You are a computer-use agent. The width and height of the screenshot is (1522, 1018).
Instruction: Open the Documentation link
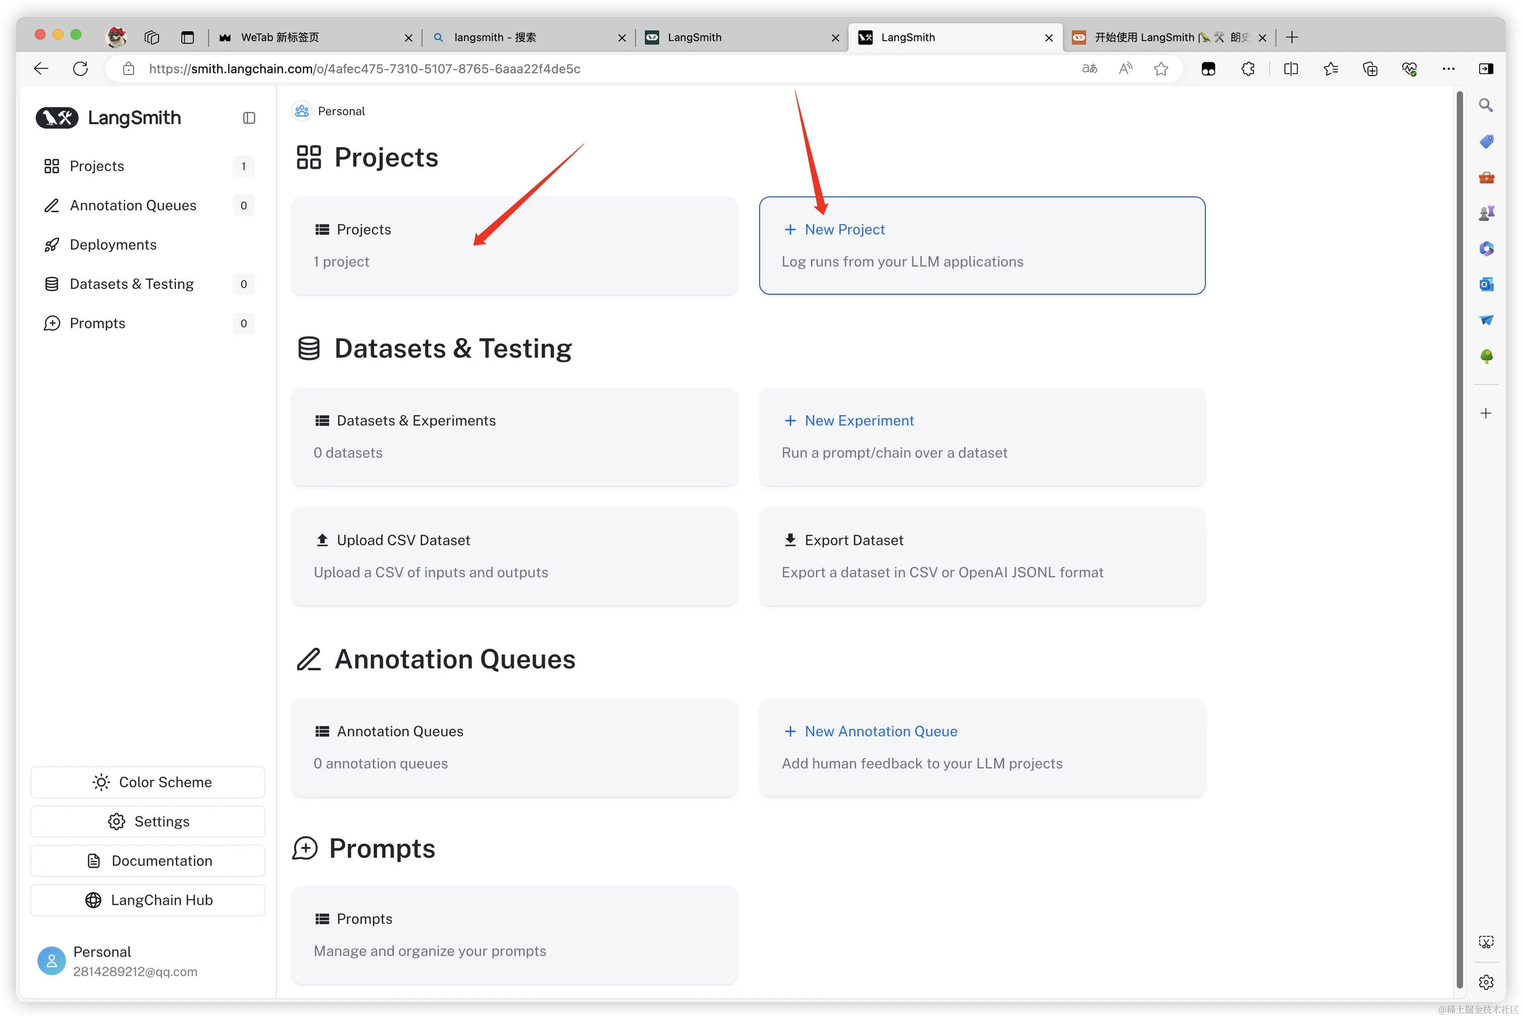[148, 861]
